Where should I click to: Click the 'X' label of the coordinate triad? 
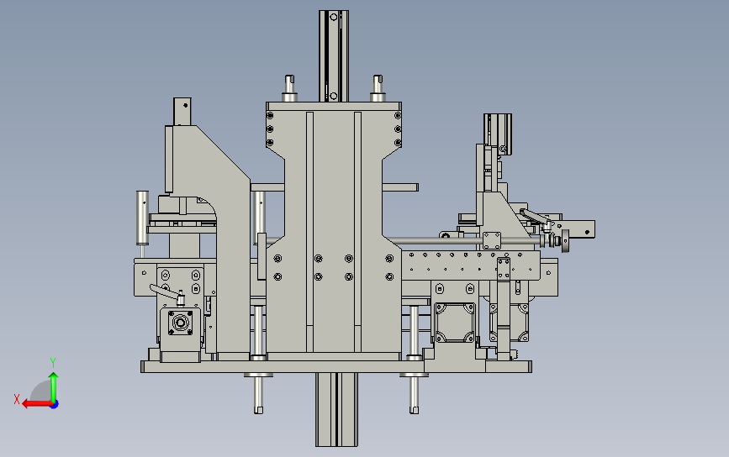(17, 399)
